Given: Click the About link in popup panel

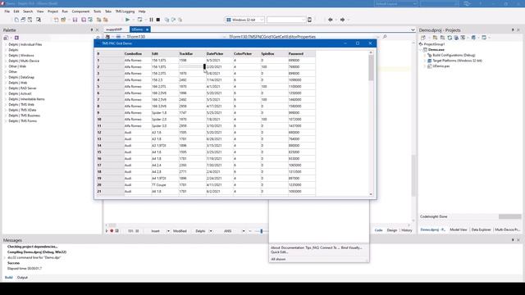Looking at the screenshot, I should pyautogui.click(x=276, y=247).
